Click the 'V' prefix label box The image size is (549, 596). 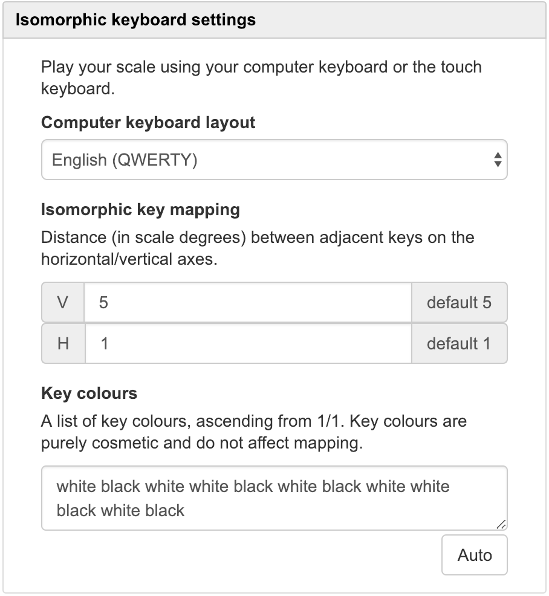(63, 302)
